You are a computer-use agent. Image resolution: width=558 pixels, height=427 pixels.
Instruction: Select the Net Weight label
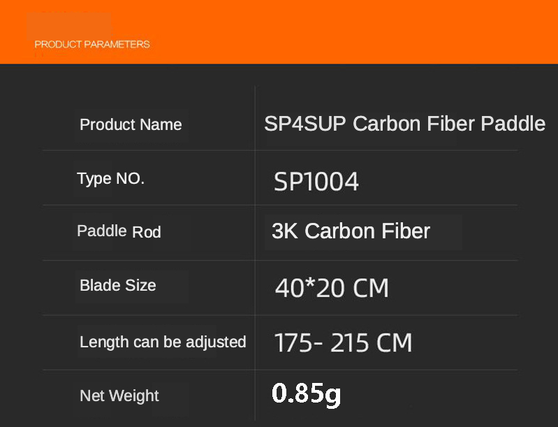click(x=119, y=396)
